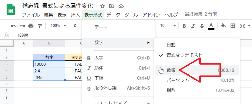Toggle bold in the toolbar
The image size is (252, 104).
pyautogui.click(x=184, y=26)
